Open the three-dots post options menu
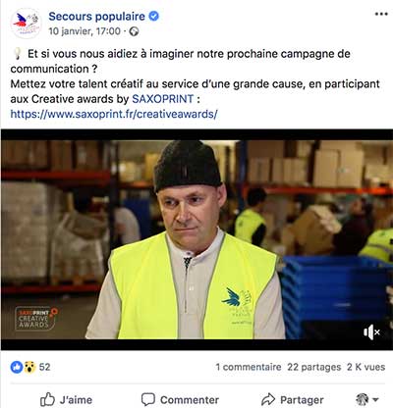393x408 pixels. pos(381,14)
